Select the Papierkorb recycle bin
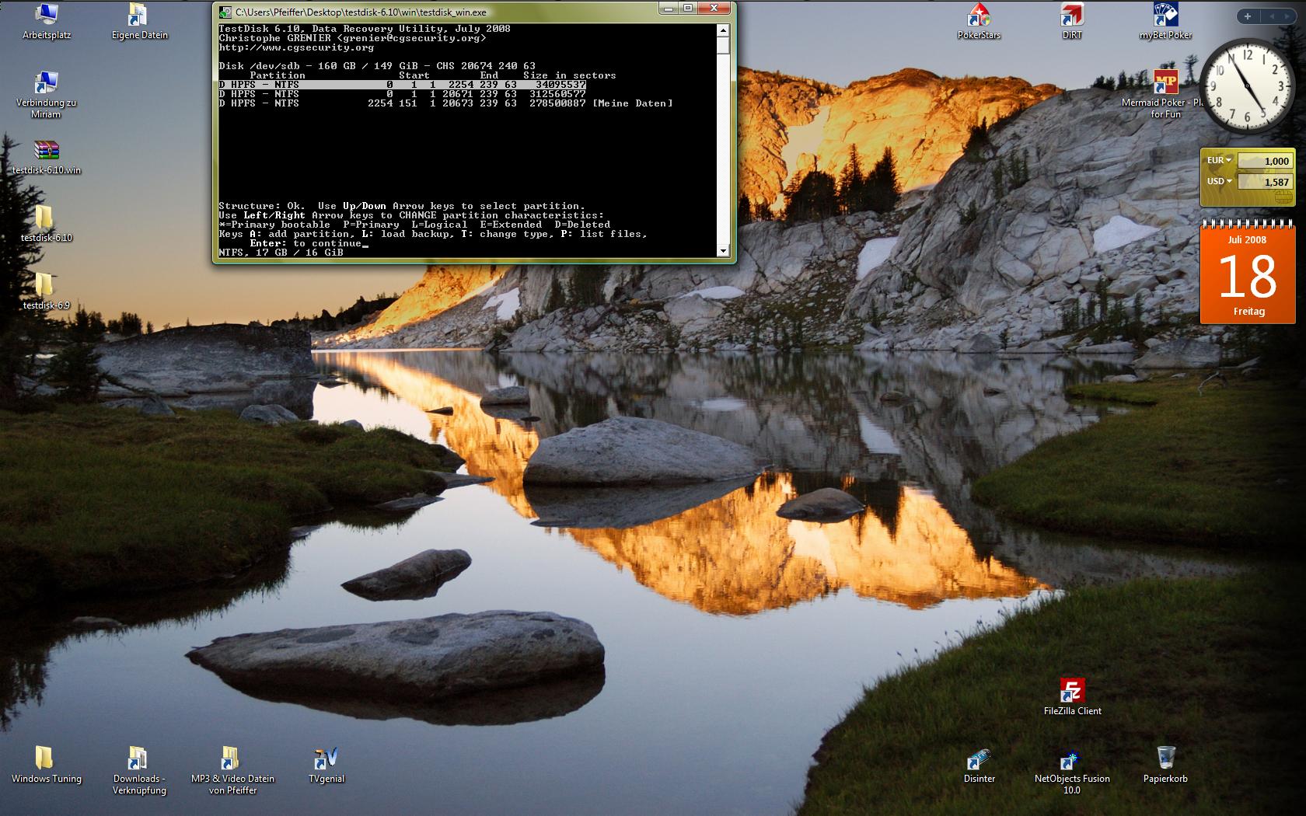 pos(1165,765)
